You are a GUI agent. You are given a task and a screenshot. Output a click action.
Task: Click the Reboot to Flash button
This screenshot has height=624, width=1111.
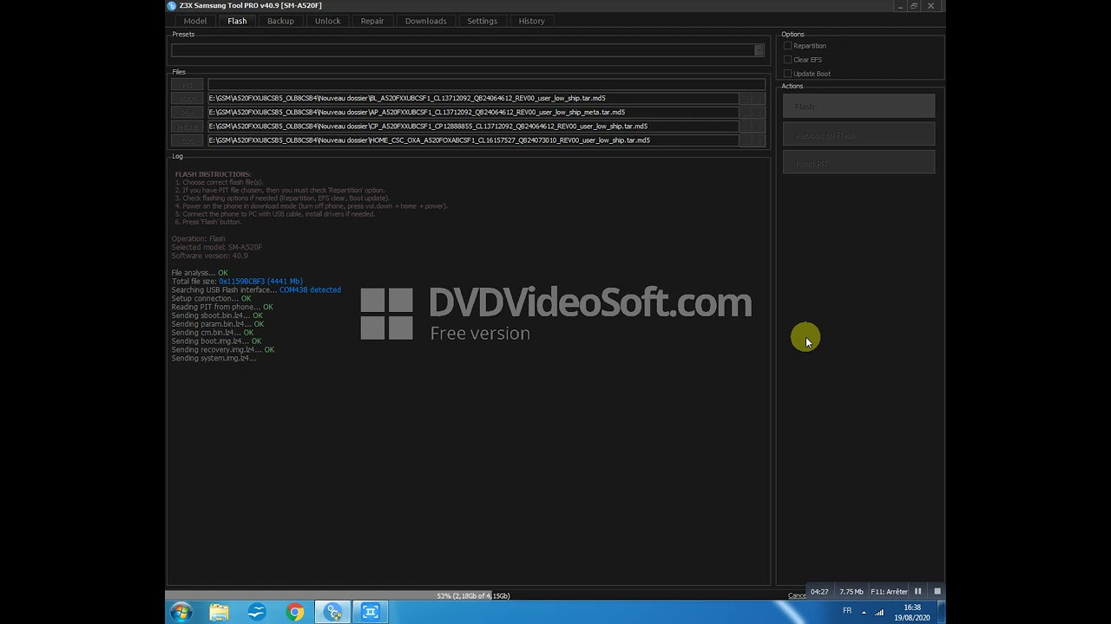pyautogui.click(x=858, y=135)
